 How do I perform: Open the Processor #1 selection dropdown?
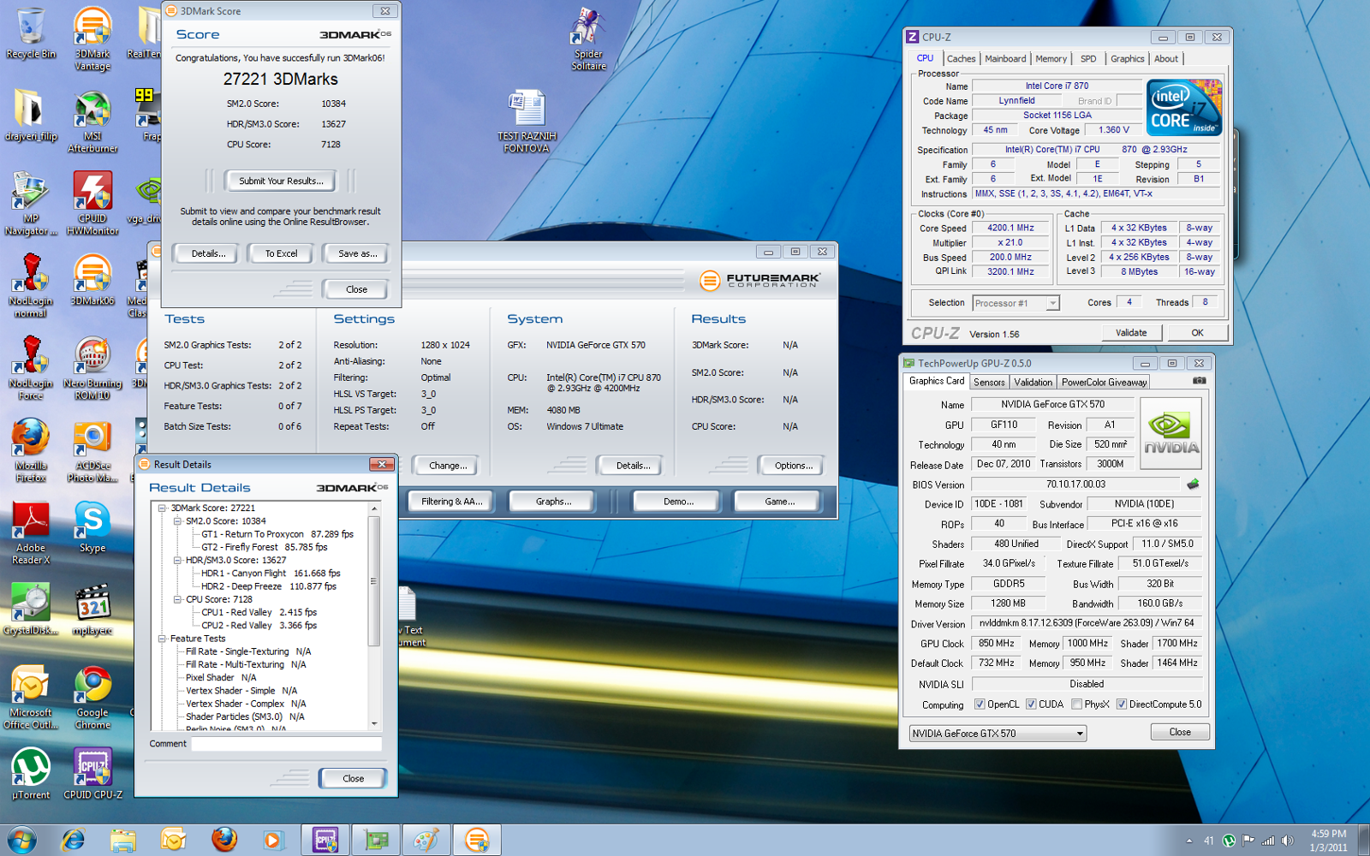pos(1016,303)
